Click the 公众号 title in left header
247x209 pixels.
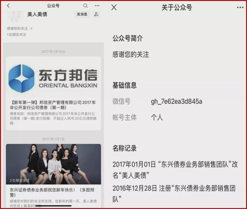pos(53,6)
